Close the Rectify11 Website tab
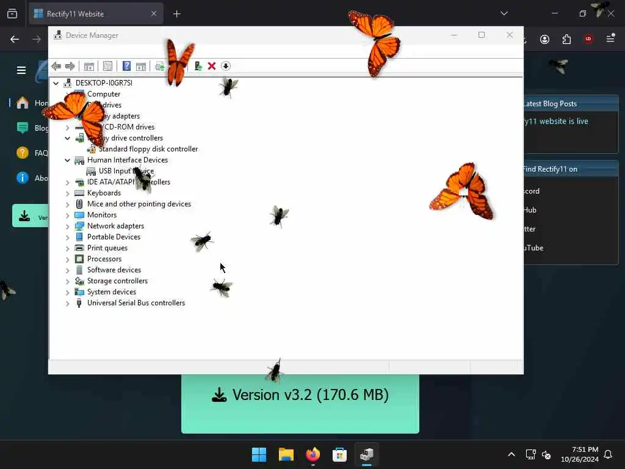 click(153, 13)
